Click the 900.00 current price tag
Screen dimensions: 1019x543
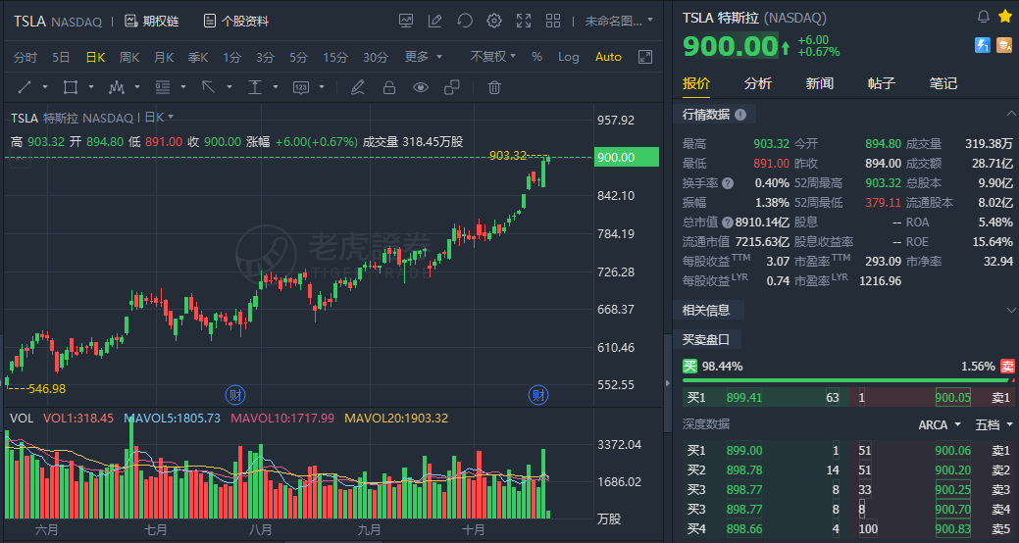(627, 157)
